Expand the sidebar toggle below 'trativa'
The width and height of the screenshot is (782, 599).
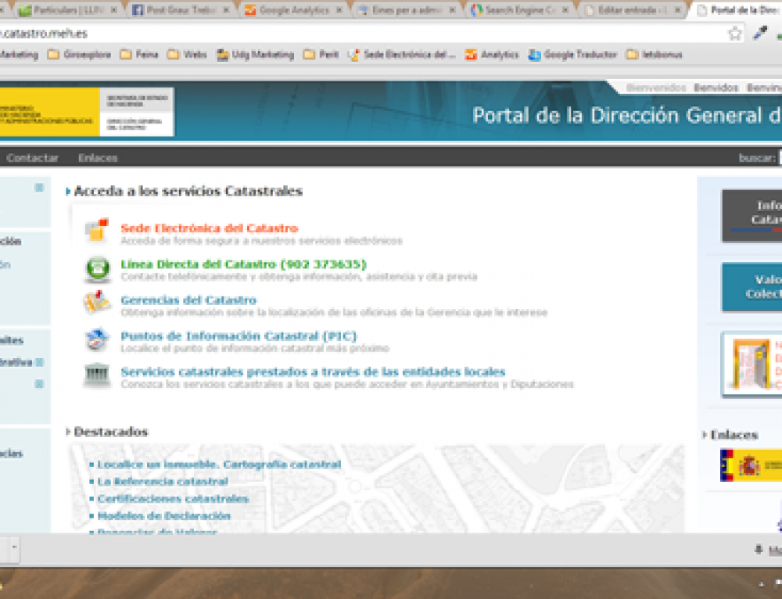coord(39,383)
